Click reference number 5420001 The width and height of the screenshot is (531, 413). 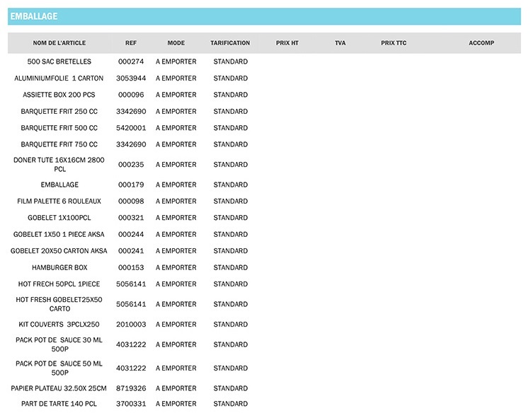pos(131,128)
